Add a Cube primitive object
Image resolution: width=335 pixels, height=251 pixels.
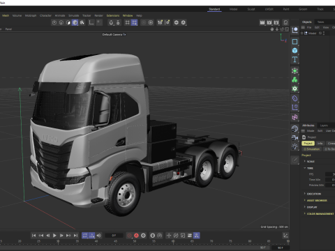(x=295, y=50)
